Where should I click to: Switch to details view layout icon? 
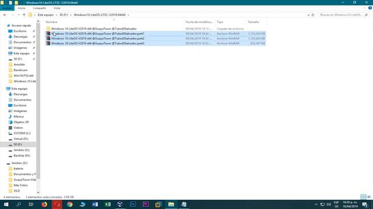pyautogui.click(x=363, y=197)
